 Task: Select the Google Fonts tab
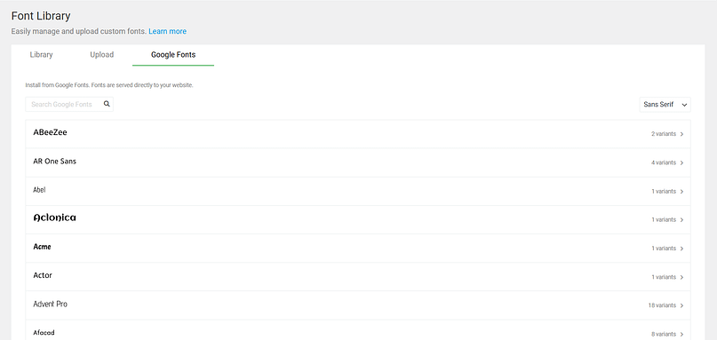point(173,54)
